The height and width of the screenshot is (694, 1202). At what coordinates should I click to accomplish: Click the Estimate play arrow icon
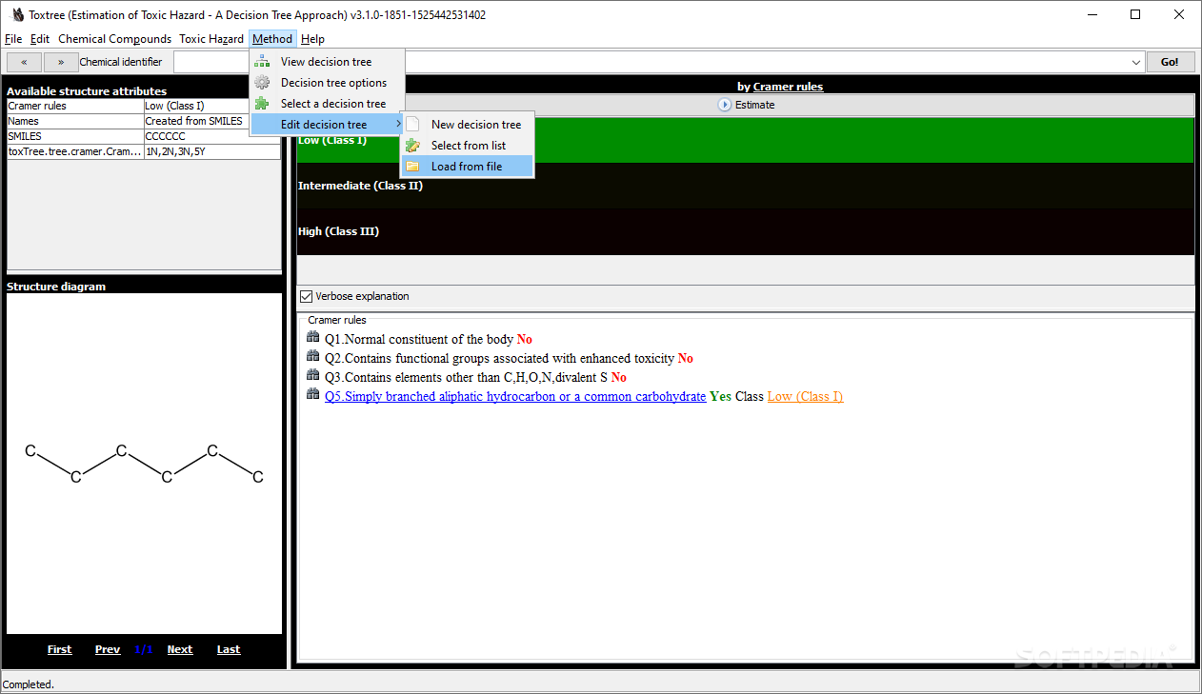tap(725, 105)
